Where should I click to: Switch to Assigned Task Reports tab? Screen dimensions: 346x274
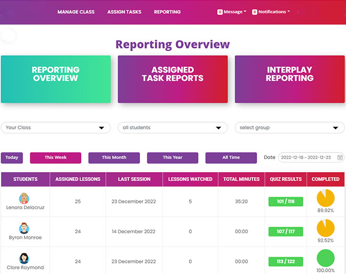(172, 79)
